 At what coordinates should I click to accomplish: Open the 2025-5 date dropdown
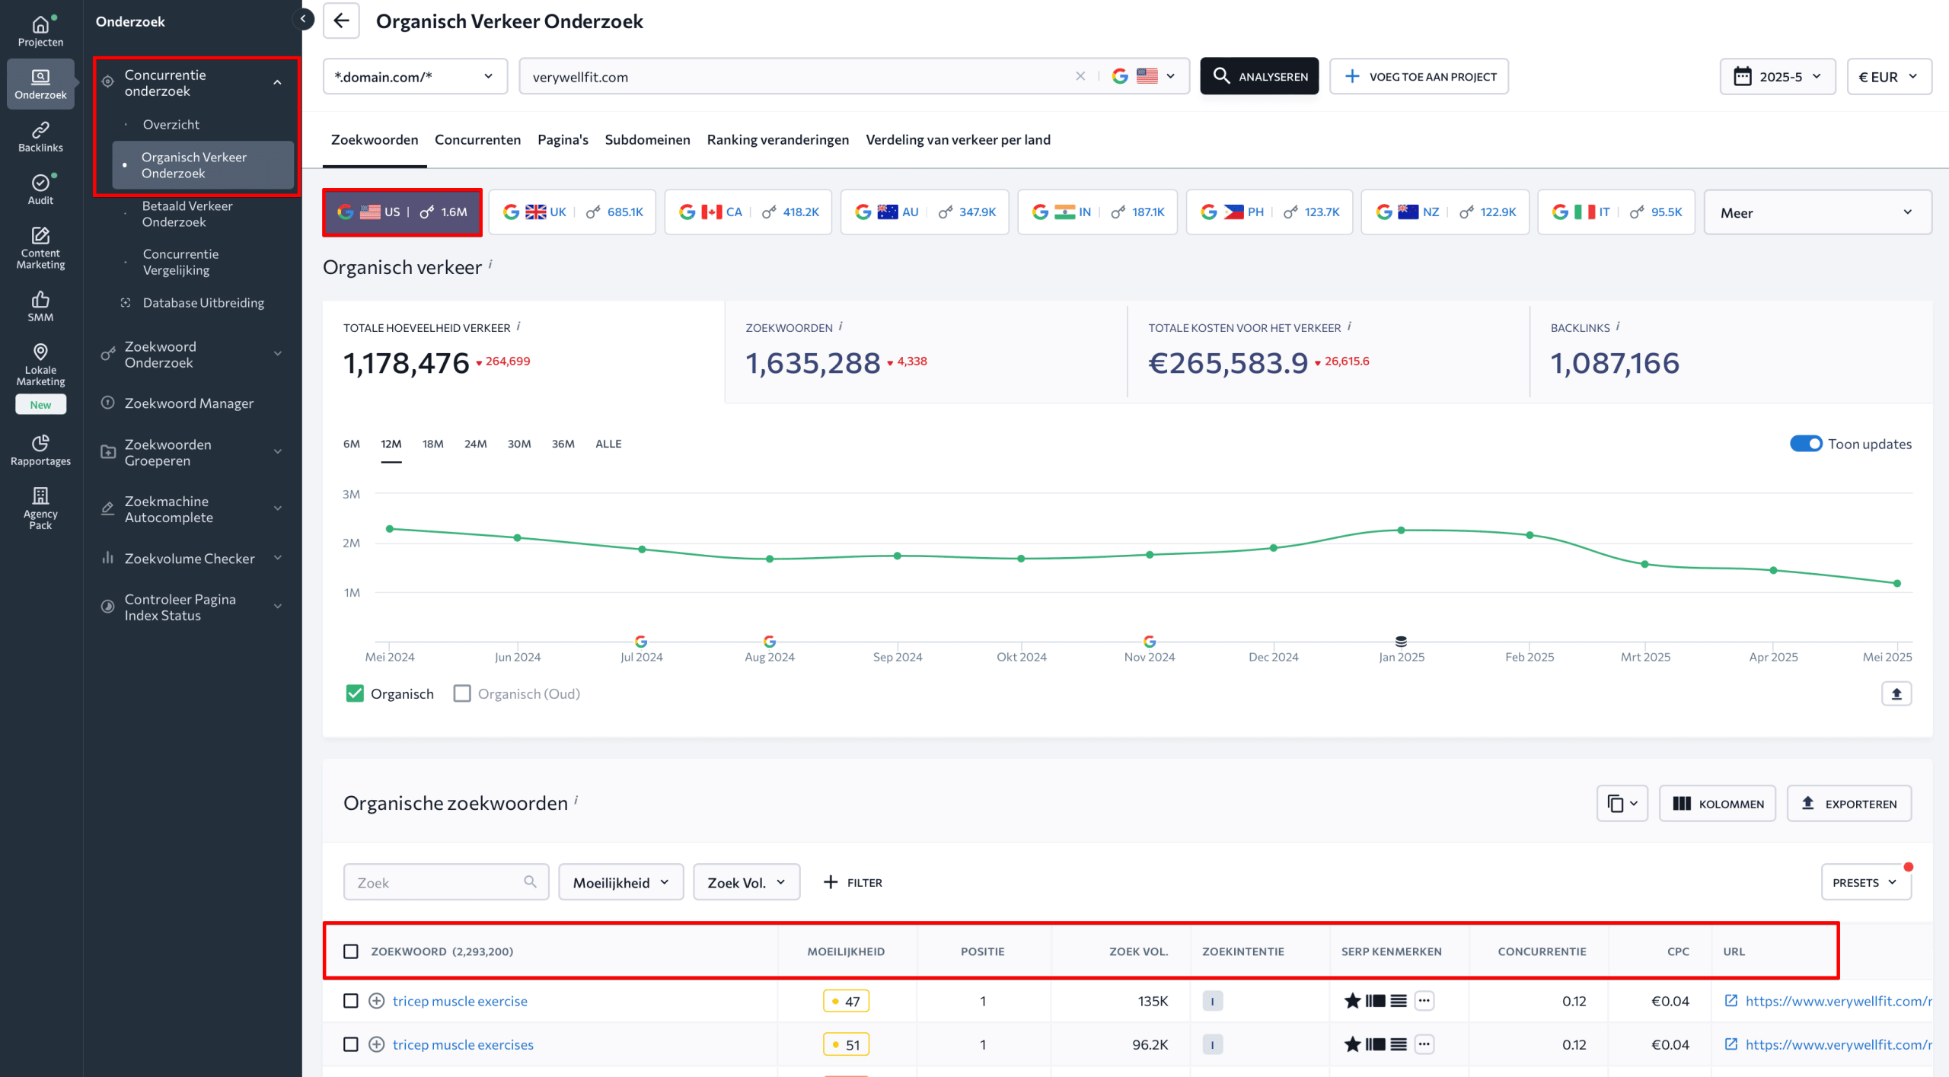pyautogui.click(x=1778, y=76)
